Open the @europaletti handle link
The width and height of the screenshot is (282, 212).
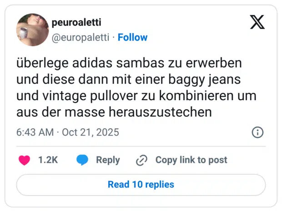point(81,37)
